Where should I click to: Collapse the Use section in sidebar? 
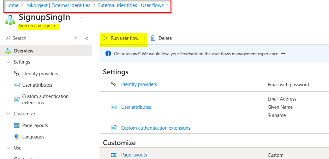coord(9,148)
